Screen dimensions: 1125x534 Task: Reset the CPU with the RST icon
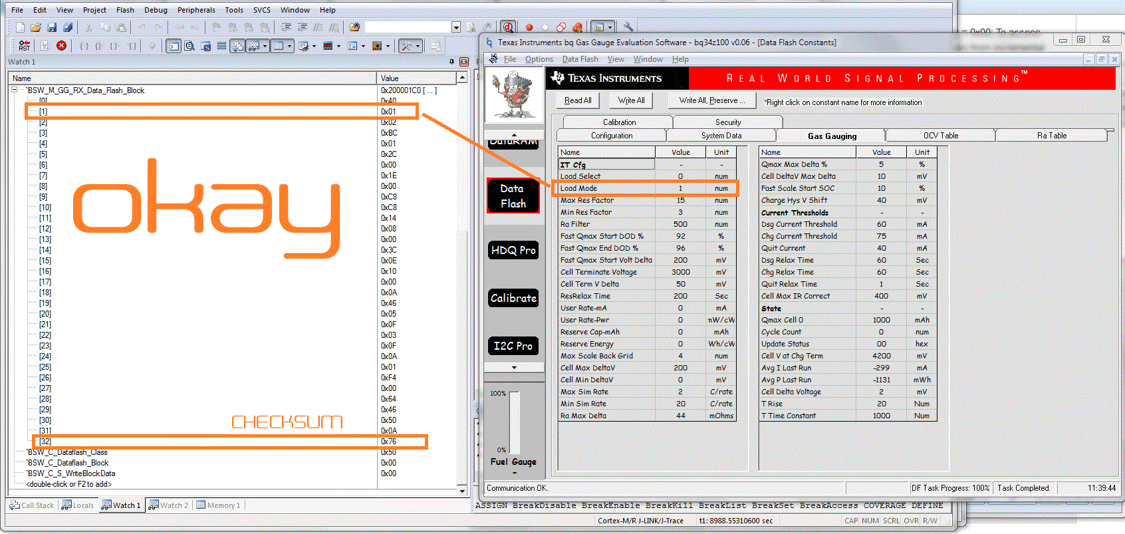[24, 46]
